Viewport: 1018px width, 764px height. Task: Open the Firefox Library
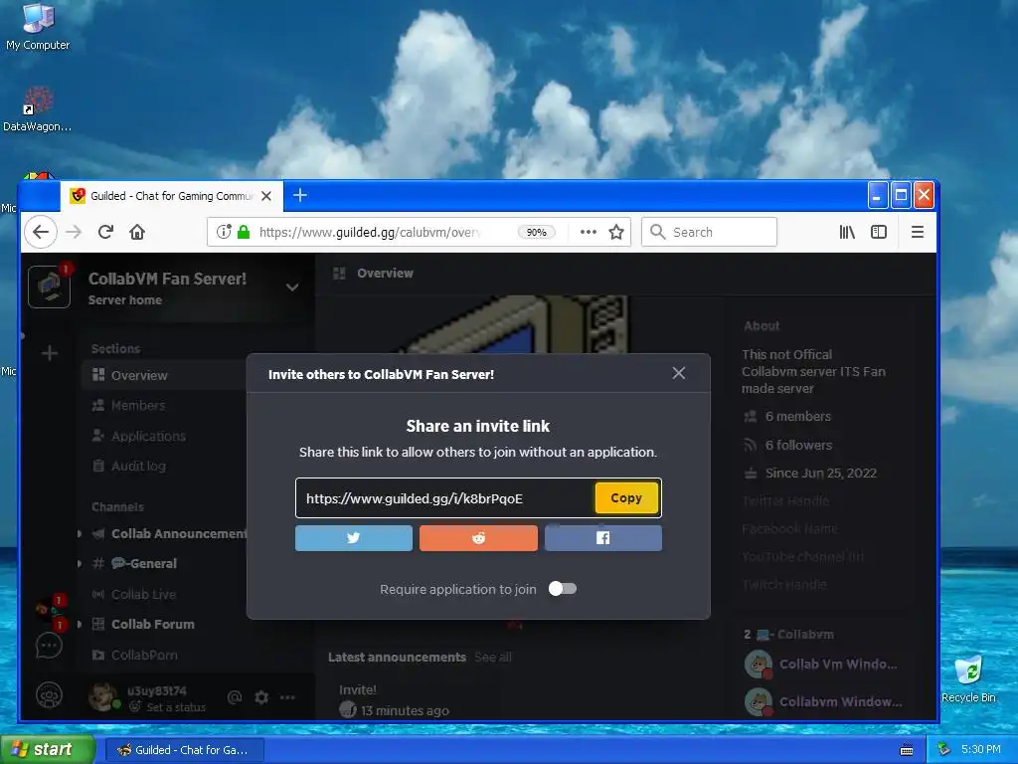(847, 232)
